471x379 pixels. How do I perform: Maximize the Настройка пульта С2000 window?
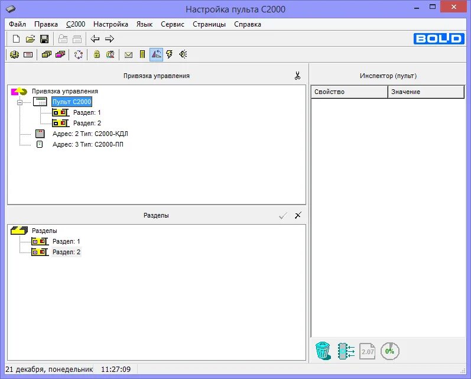433,7
